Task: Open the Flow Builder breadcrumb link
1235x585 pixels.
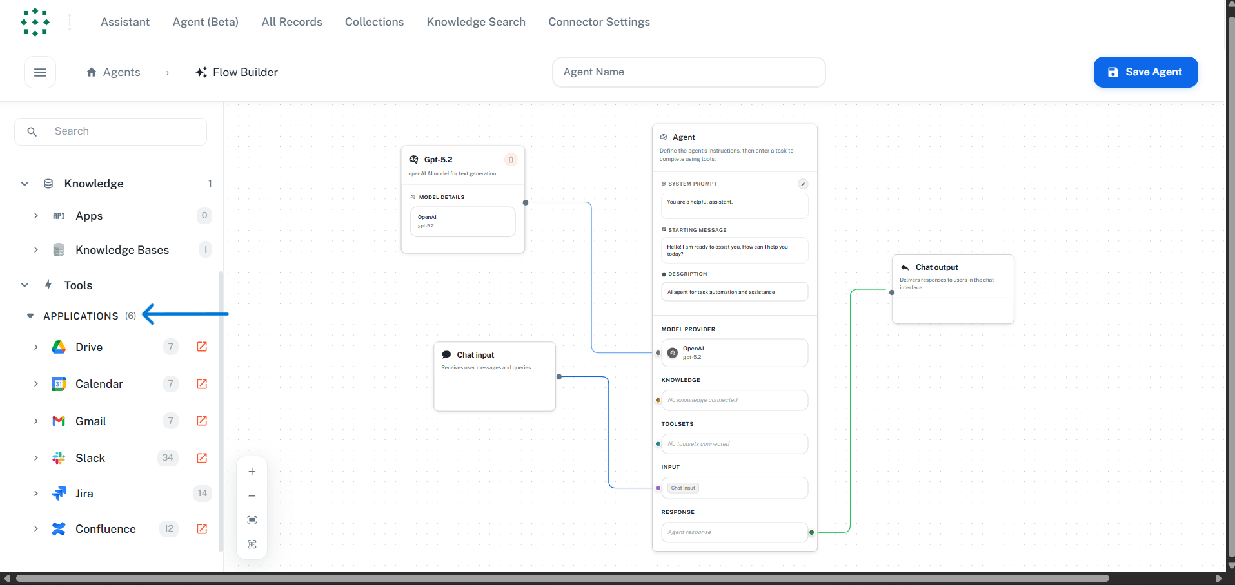Action: (x=245, y=72)
